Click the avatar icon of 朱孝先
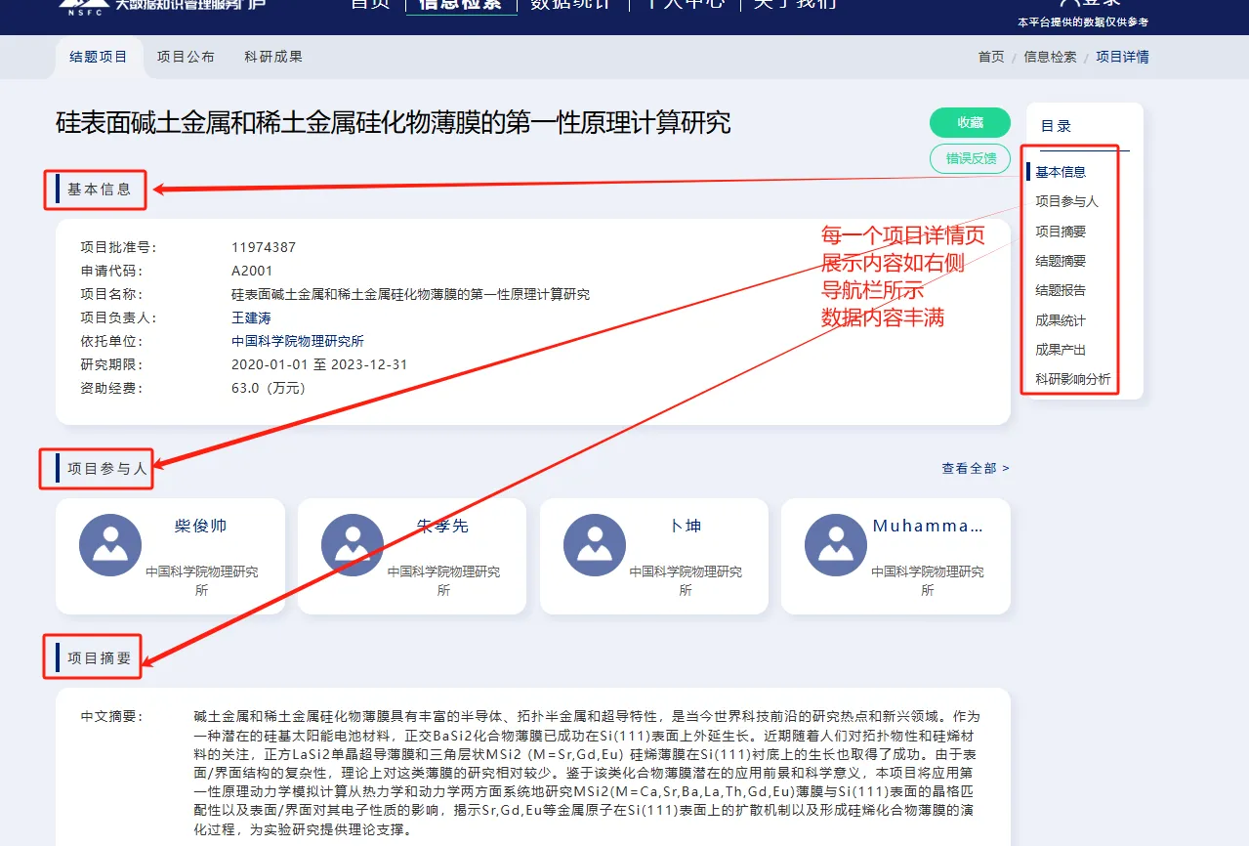This screenshot has width=1249, height=846. point(352,544)
